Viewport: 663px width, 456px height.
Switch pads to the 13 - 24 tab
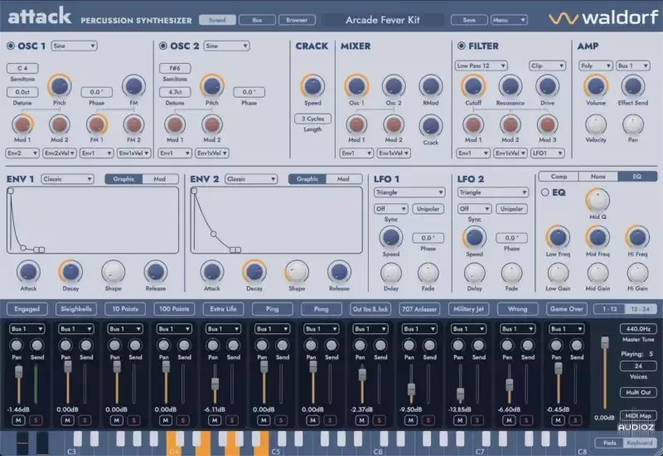pos(640,308)
